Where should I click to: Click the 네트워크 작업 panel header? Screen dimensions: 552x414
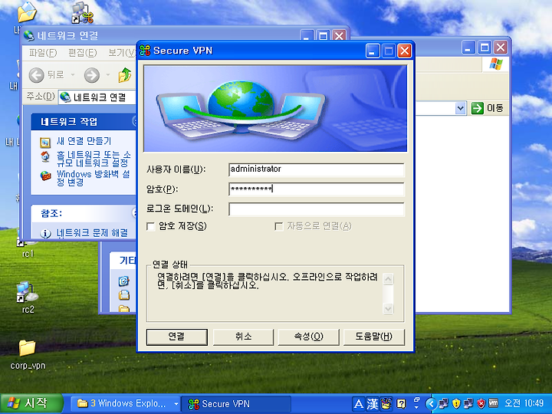(x=84, y=122)
